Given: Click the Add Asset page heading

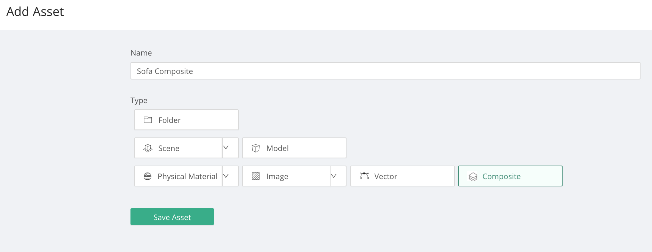Looking at the screenshot, I should (35, 12).
